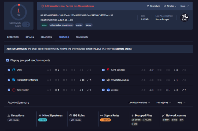
Task: Click the Similar search icon
Action: click(165, 6)
